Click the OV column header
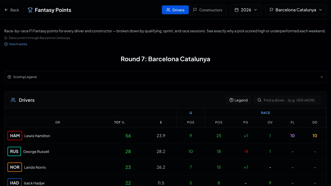This screenshot has height=186, width=331. pos(270,122)
